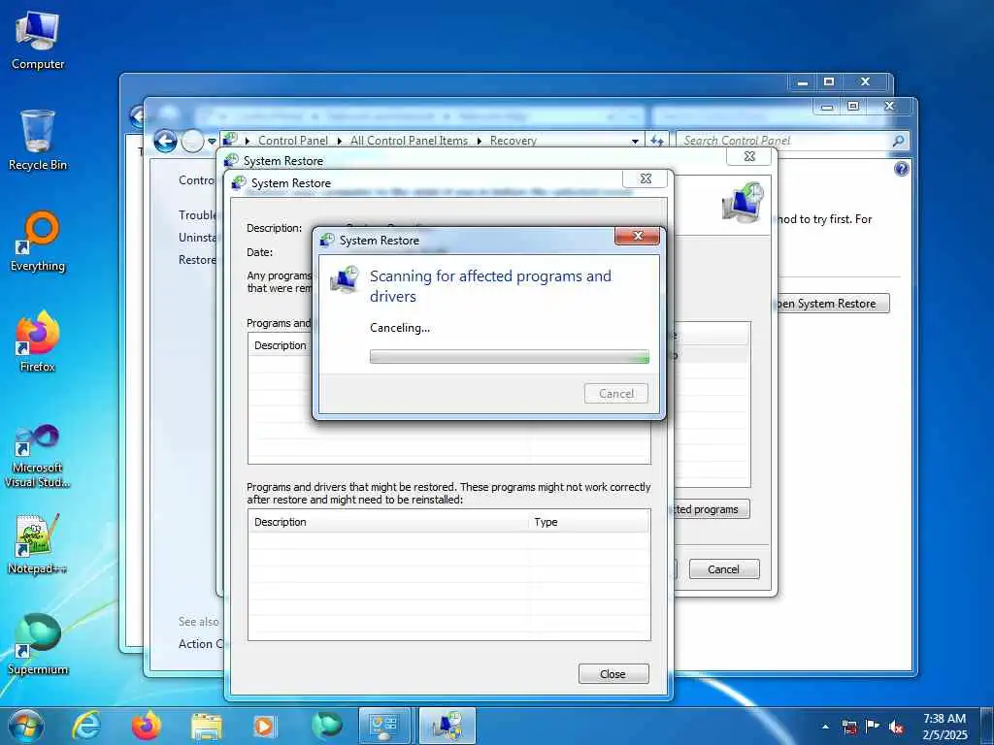Expand the arrow after All Control Panel Items
Image resolution: width=994 pixels, height=745 pixels.
tap(479, 142)
